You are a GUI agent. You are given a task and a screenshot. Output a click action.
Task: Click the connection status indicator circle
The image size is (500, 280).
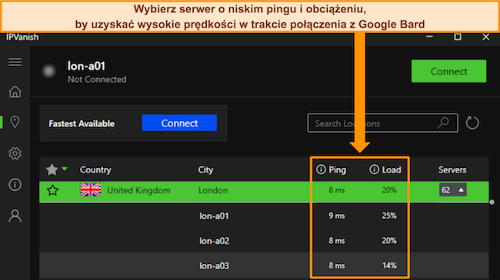pyautogui.click(x=48, y=71)
